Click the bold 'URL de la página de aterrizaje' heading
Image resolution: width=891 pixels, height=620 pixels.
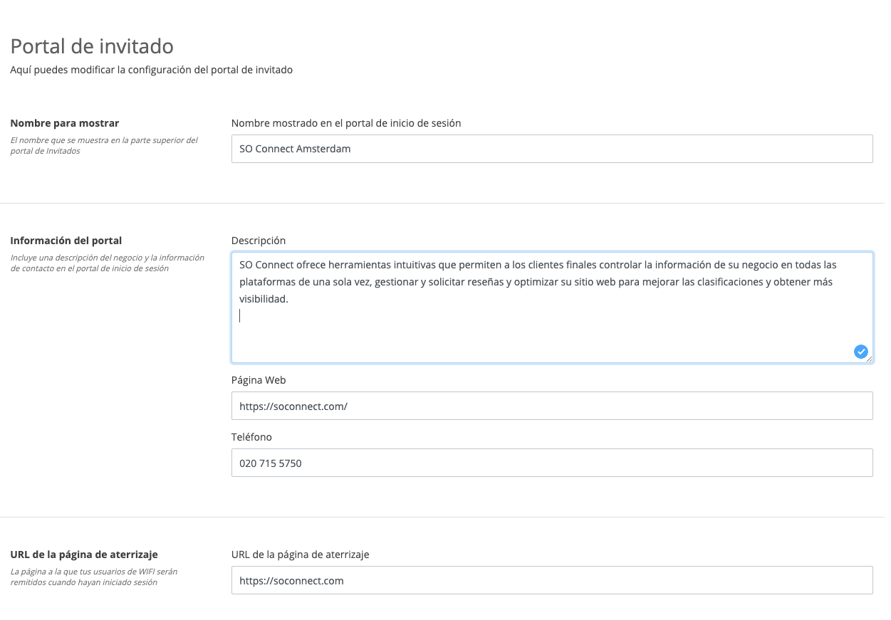pyautogui.click(x=84, y=554)
